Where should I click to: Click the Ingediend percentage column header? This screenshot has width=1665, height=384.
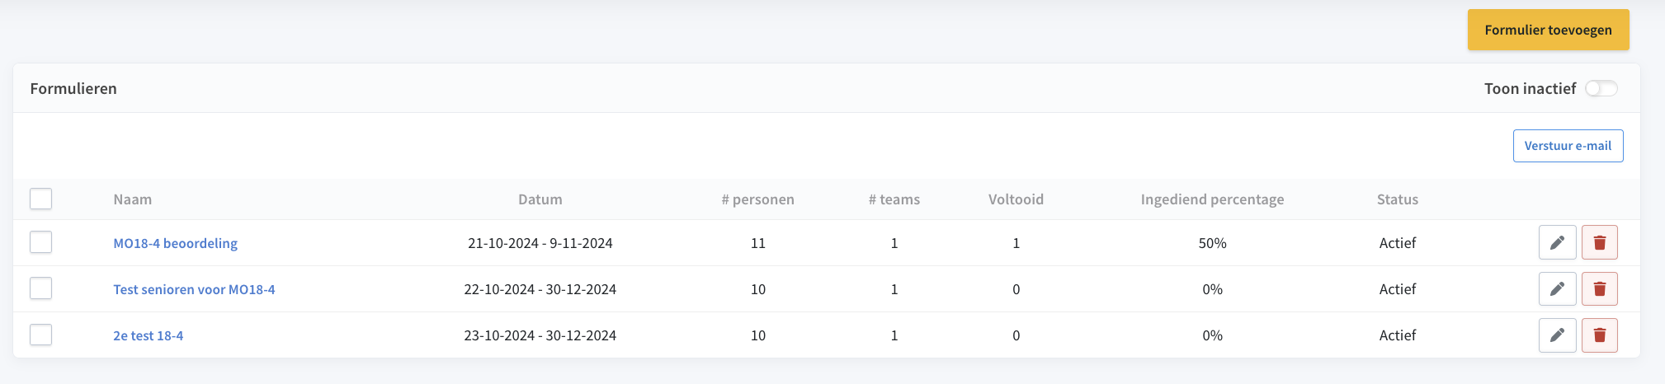click(1212, 199)
